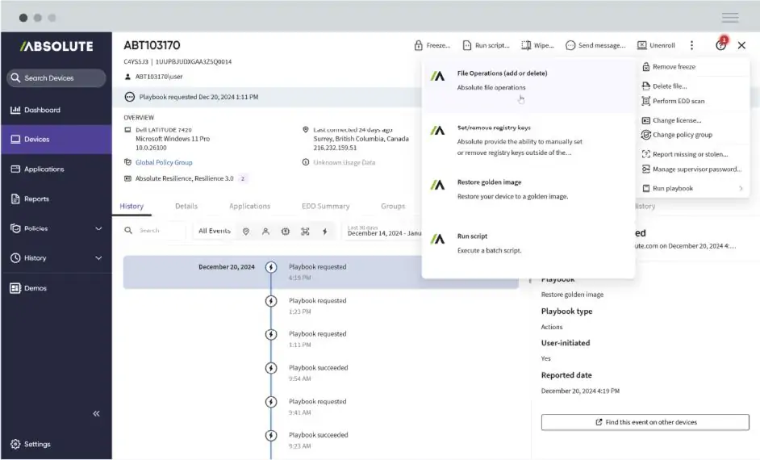This screenshot has height=460, width=760.
Task: Open the three-dot more actions menu
Action: [691, 45]
